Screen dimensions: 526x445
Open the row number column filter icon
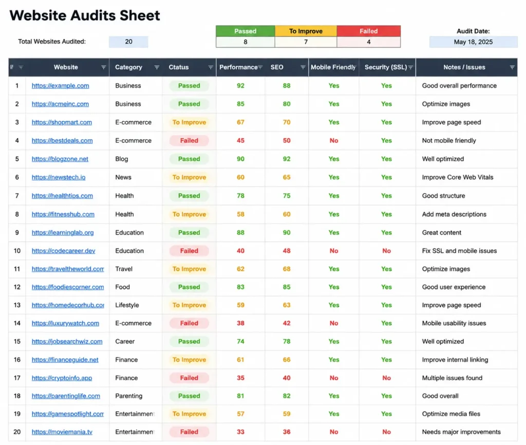(x=21, y=67)
